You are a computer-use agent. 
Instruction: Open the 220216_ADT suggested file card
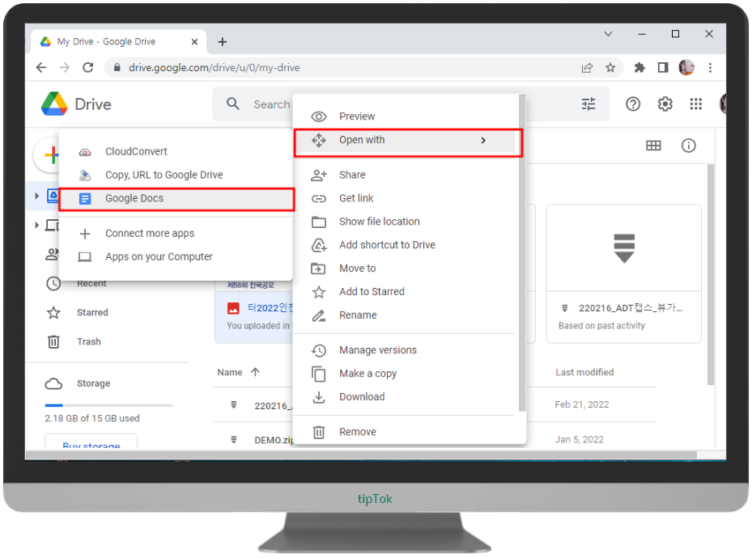(x=623, y=273)
